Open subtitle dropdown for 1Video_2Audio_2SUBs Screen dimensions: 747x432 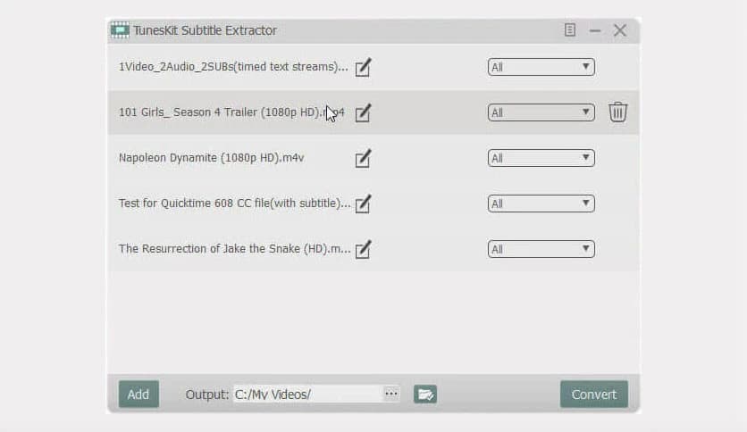click(x=541, y=67)
